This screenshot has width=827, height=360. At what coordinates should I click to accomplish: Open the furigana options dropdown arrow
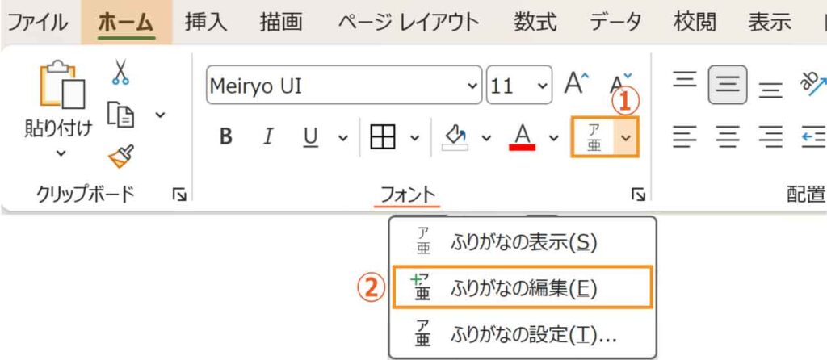626,137
